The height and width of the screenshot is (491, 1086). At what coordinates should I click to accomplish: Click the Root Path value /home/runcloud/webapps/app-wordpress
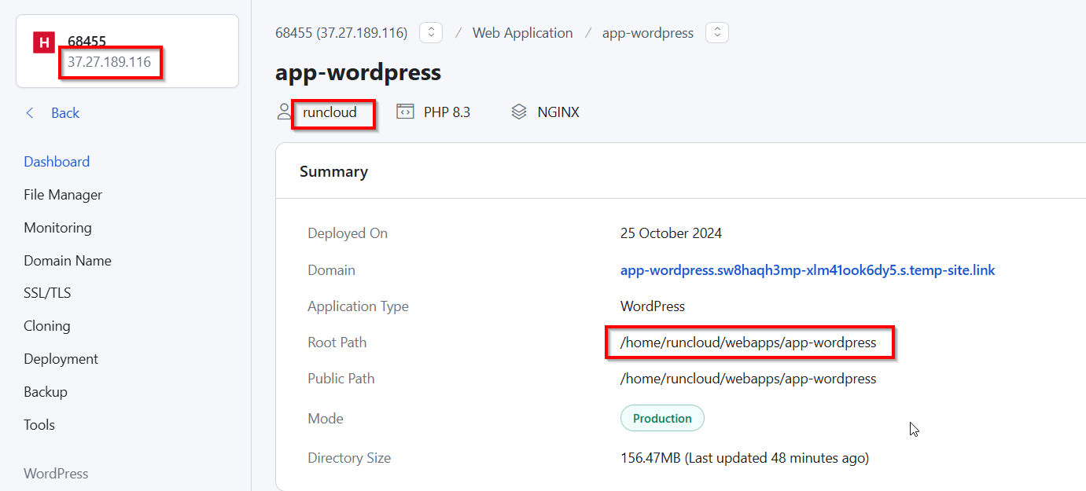pos(748,343)
